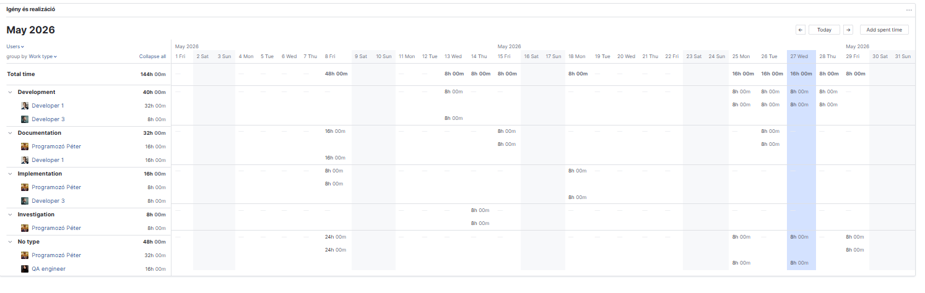
Task: Click the May 2026 heading
Action: coord(31,30)
